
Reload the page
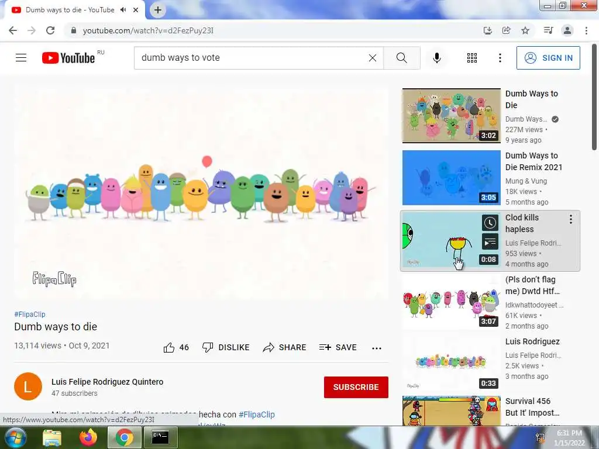[50, 30]
